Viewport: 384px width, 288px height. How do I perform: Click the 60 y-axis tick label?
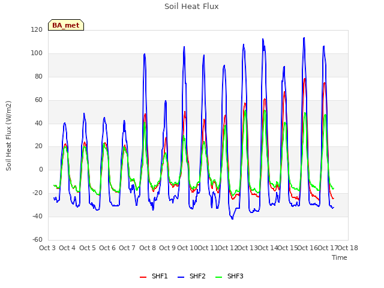tap(38, 100)
